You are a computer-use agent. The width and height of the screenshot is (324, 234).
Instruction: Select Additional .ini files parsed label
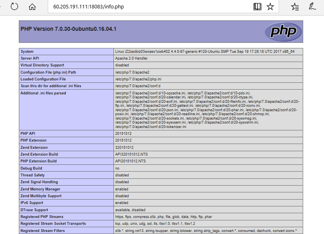tap(43, 93)
